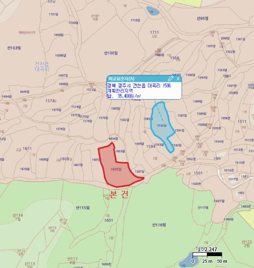Click parcel 1563답

pyautogui.click(x=222, y=70)
